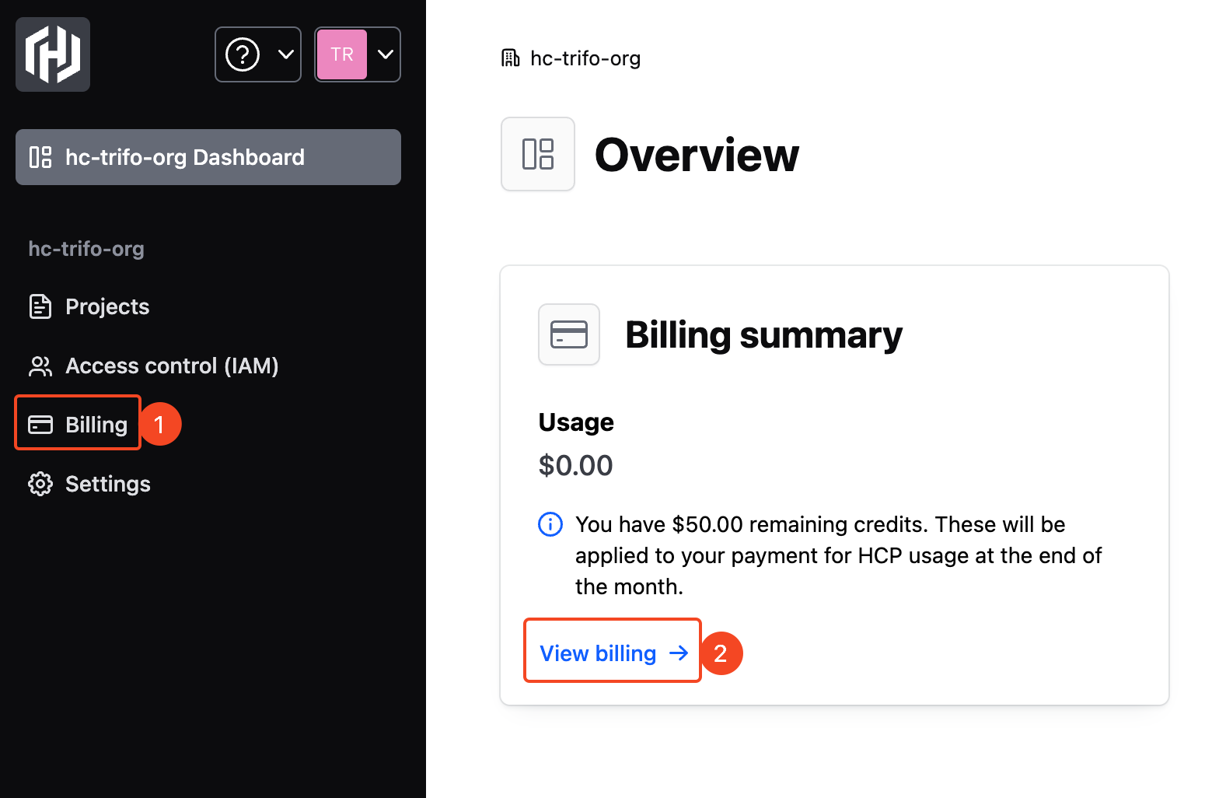Image resolution: width=1205 pixels, height=798 pixels.
Task: Click the blue info icon about credits
Action: (x=550, y=524)
